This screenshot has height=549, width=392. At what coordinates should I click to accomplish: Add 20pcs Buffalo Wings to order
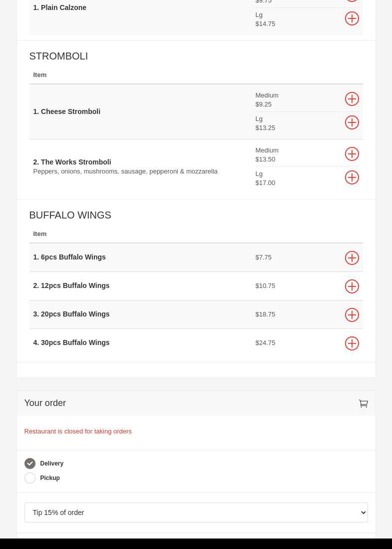click(352, 315)
